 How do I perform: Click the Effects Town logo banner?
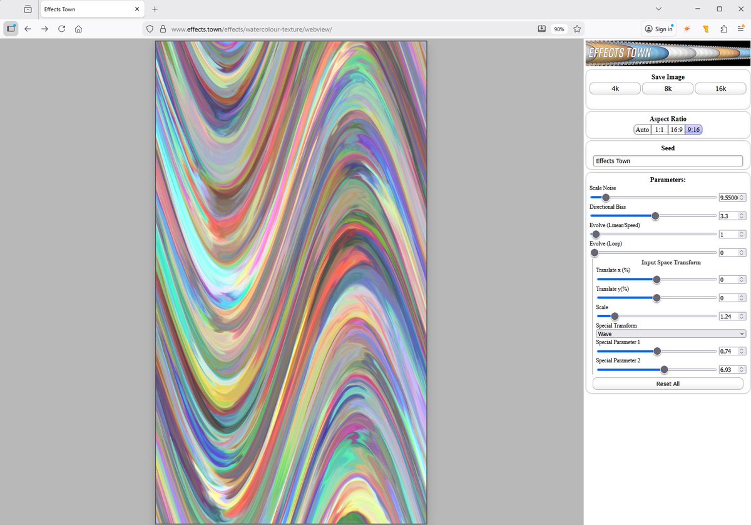(668, 53)
